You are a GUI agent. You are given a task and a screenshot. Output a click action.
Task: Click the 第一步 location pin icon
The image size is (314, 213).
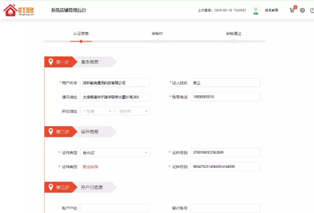(50, 62)
